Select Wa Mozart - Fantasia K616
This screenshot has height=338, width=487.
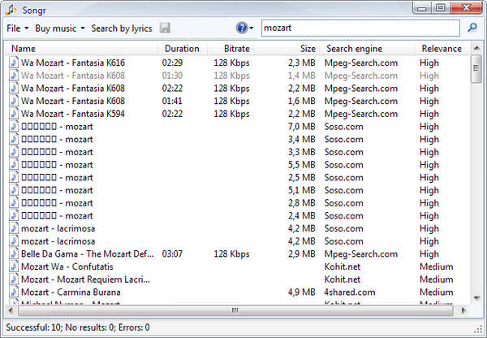tap(73, 63)
